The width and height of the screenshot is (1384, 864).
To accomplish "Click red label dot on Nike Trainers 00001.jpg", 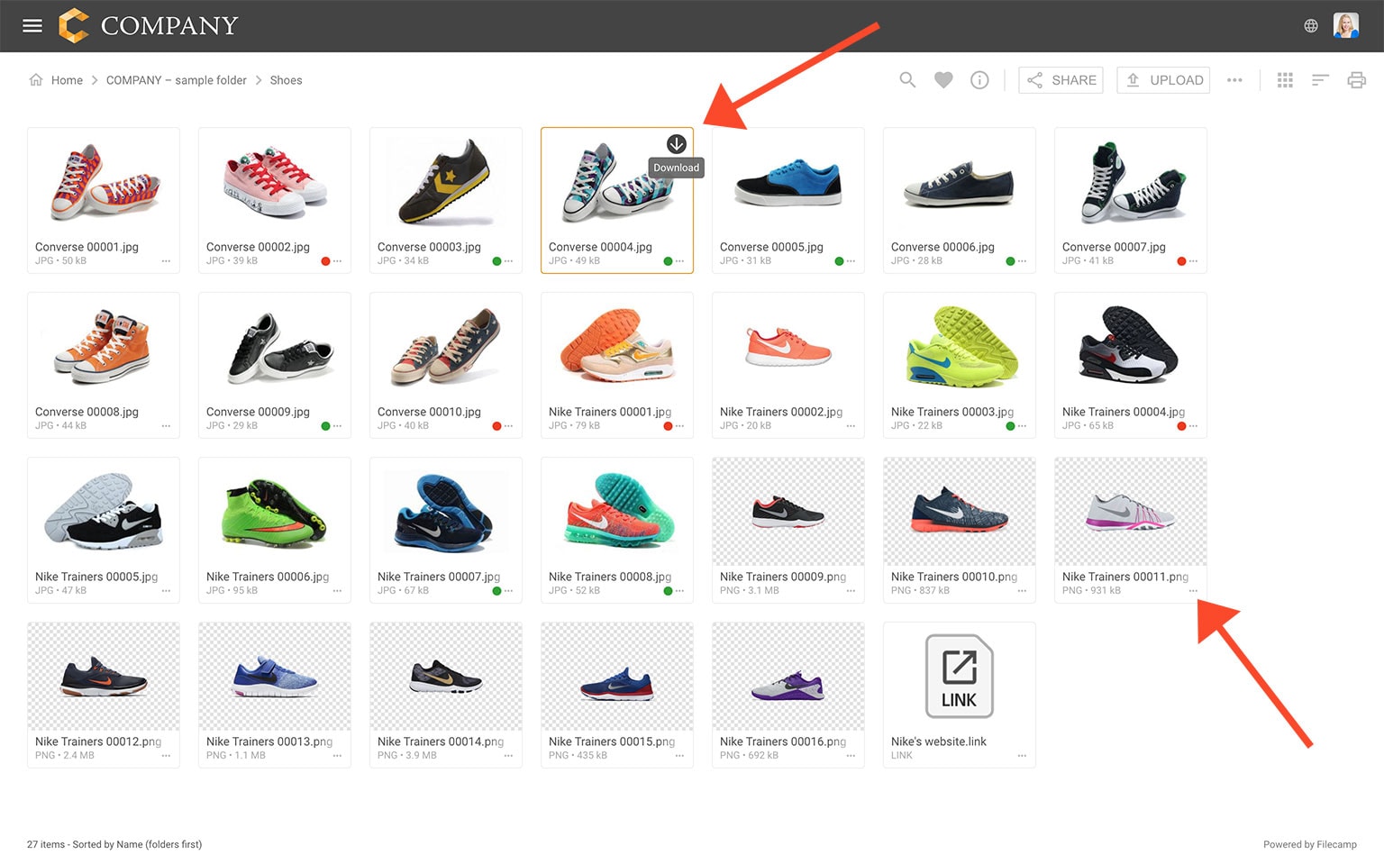I will 668,426.
